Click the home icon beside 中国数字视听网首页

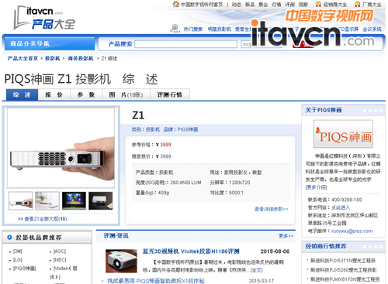pos(176,4)
